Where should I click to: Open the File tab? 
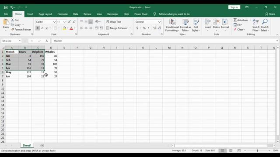click(6, 14)
